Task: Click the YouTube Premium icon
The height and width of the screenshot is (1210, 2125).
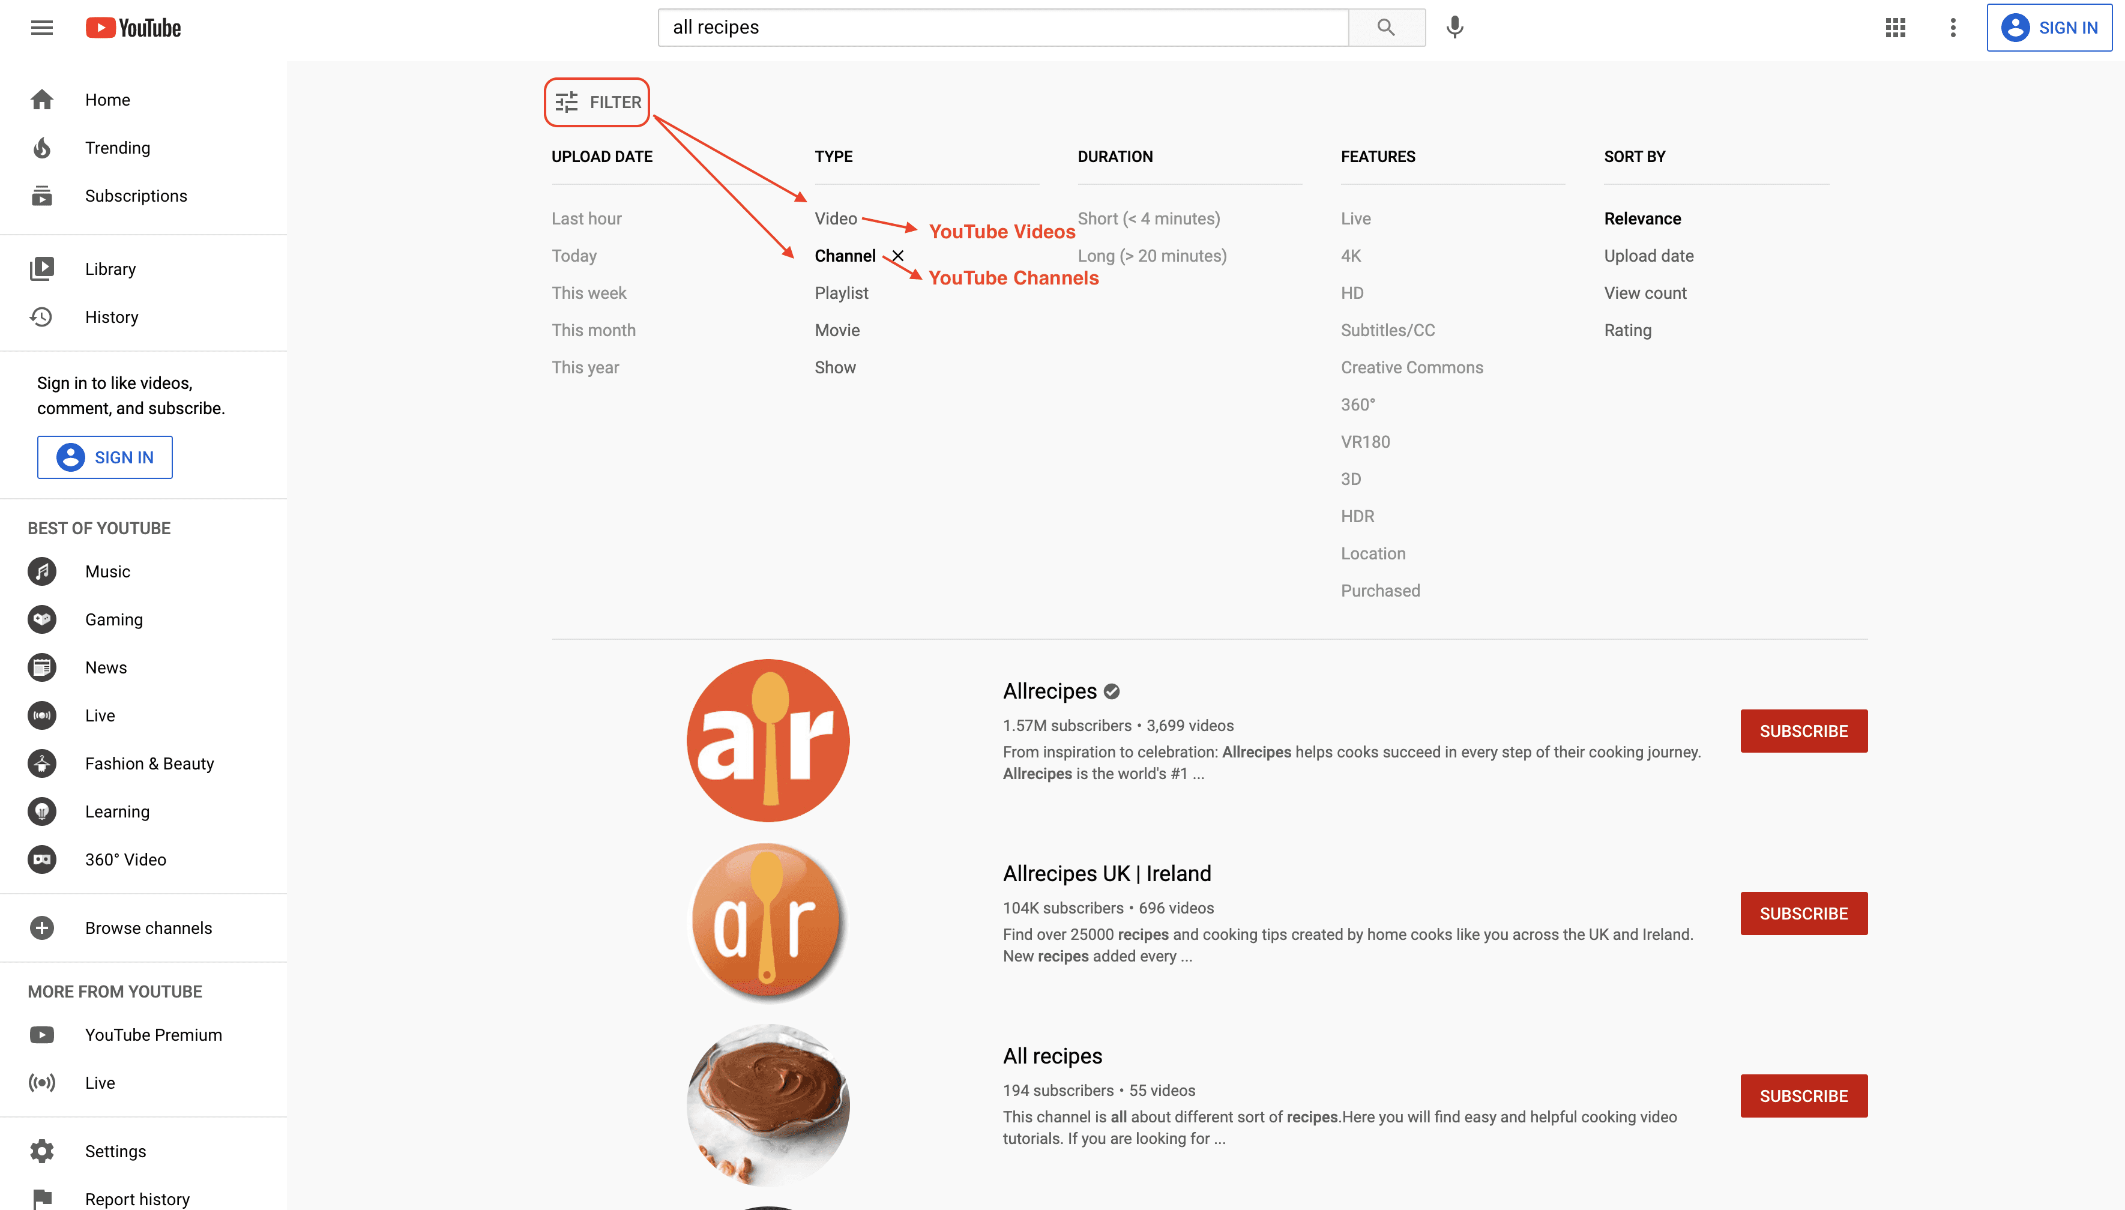Action: (x=41, y=1035)
